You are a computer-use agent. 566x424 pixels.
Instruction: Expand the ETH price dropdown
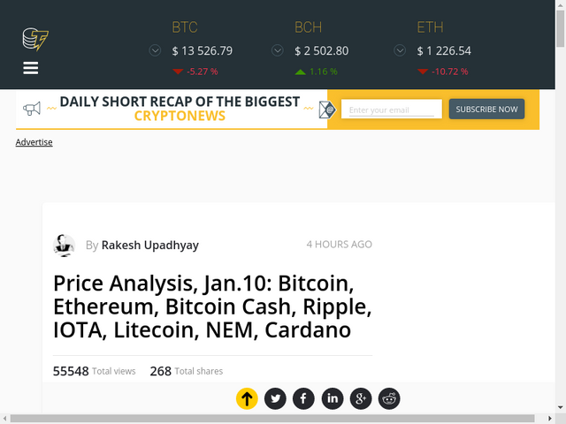(x=400, y=50)
